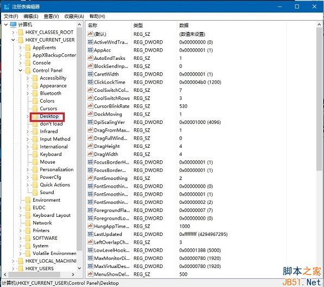This screenshot has width=324, height=287.
Task: Click the LastUpdated binary value icon
Action: (x=90, y=234)
